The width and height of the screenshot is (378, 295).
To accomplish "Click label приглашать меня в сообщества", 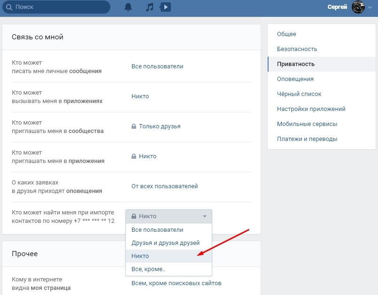I will coord(58,131).
